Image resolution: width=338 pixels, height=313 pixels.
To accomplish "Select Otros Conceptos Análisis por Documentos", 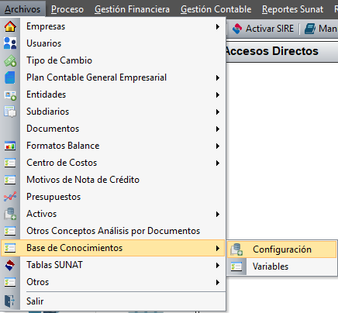I will [113, 231].
